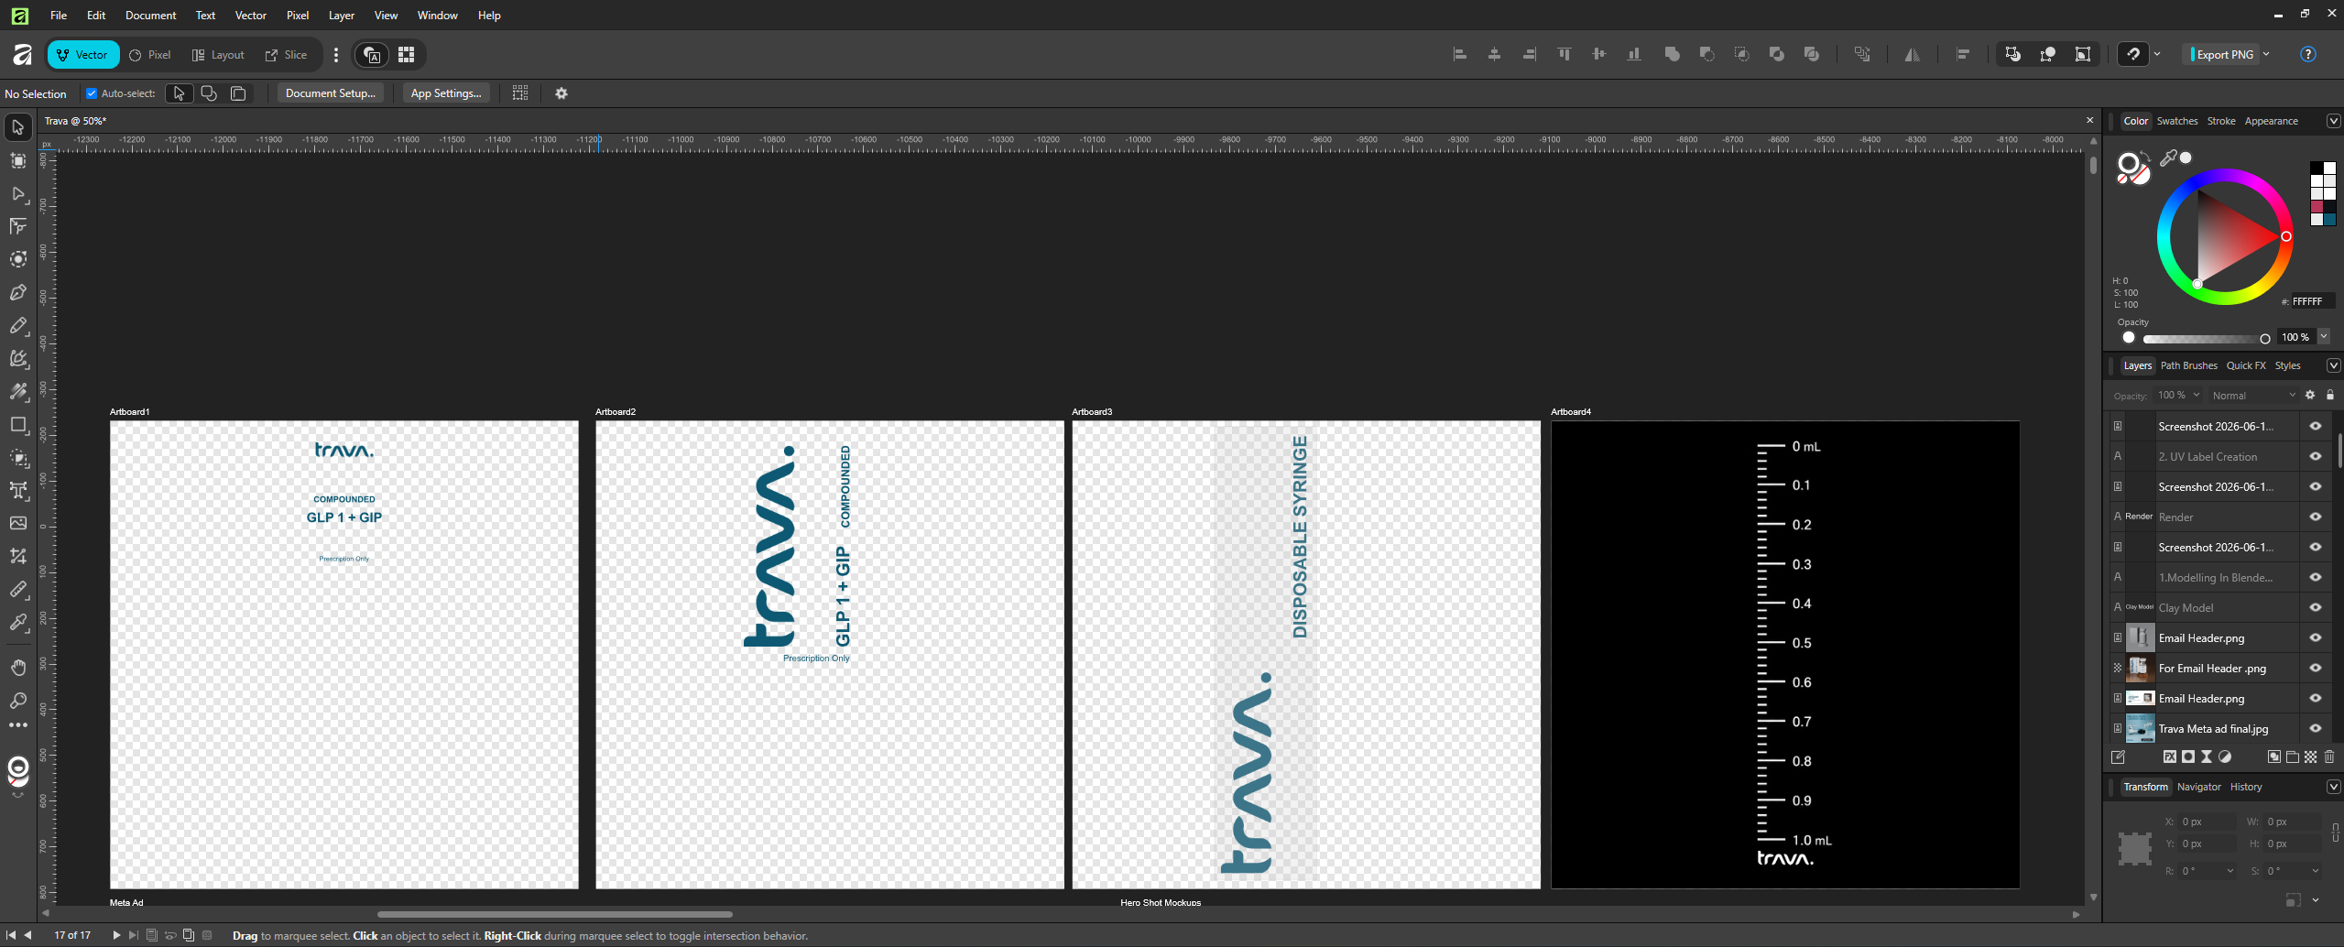Select the Hand view tool
Viewport: 2344px width, 947px height.
(18, 668)
